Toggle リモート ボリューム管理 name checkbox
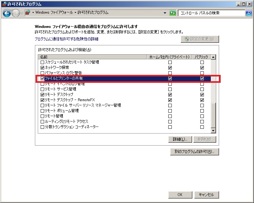Image resolution: width=254 pixels, height=203 pixels. pos(42,111)
